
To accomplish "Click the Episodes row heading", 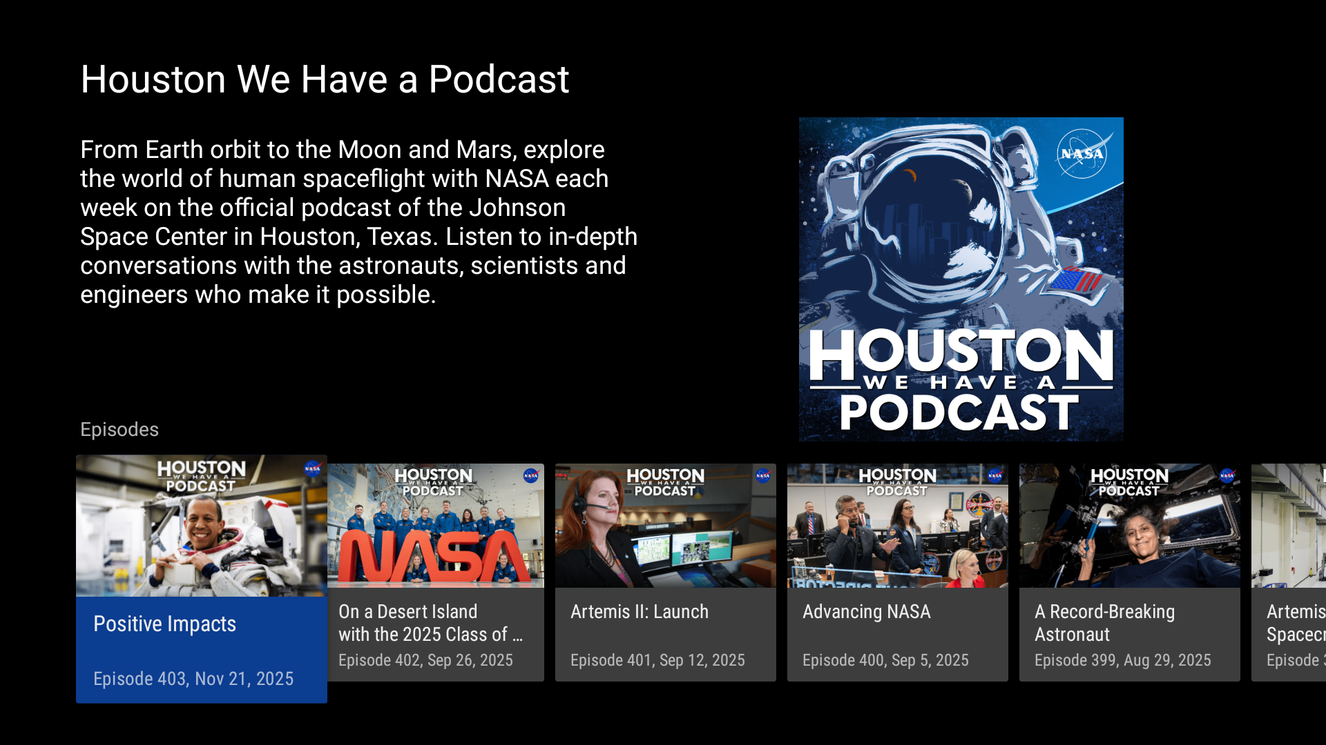I will [119, 430].
